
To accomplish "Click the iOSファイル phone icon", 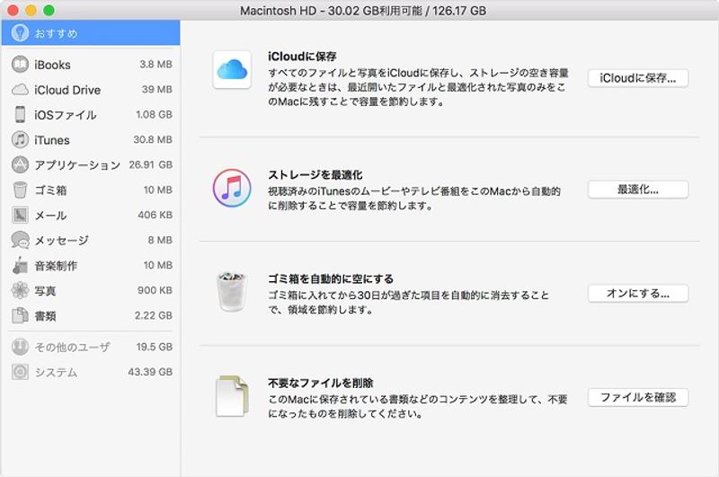I will (20, 115).
